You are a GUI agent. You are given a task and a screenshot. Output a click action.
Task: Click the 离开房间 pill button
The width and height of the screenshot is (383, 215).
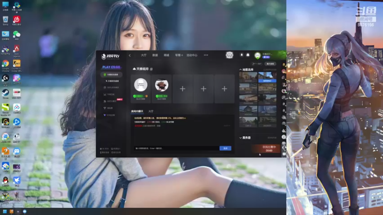pos(270,64)
